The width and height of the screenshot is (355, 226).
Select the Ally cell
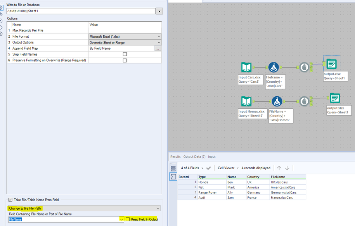pyautogui.click(x=236, y=193)
